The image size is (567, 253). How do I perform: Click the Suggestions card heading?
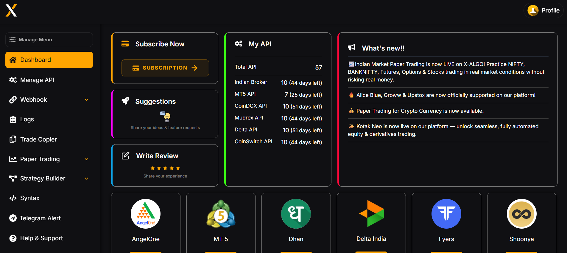(x=155, y=101)
